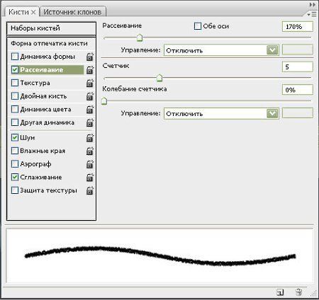319x300 pixels.
Task: Check the Обе оси checkbox
Action: [x=198, y=26]
